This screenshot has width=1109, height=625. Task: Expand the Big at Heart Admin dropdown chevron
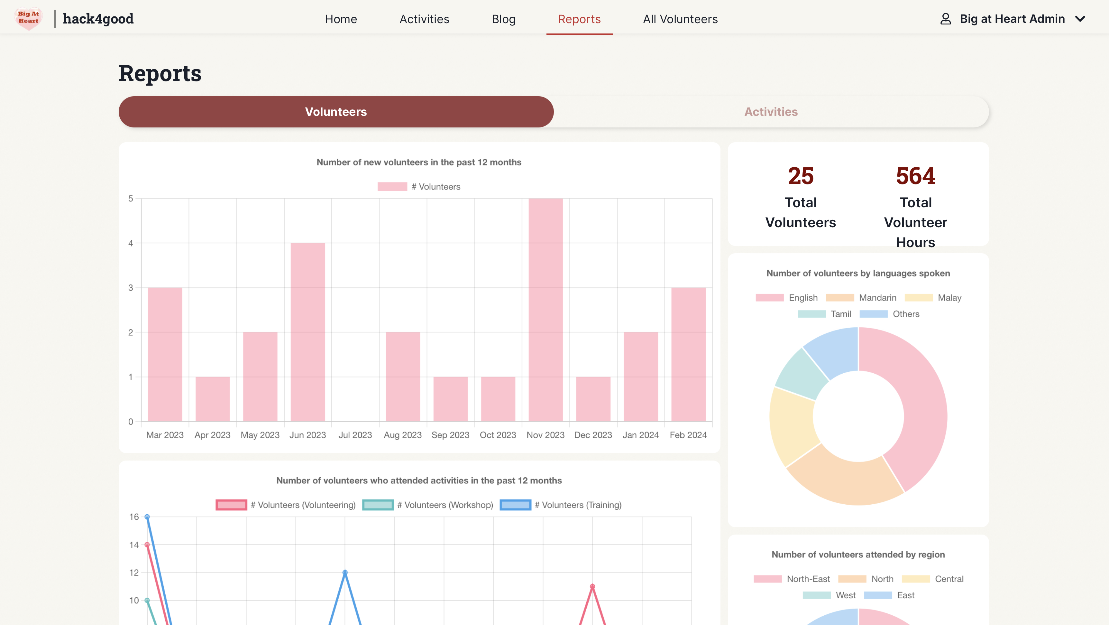click(1080, 19)
